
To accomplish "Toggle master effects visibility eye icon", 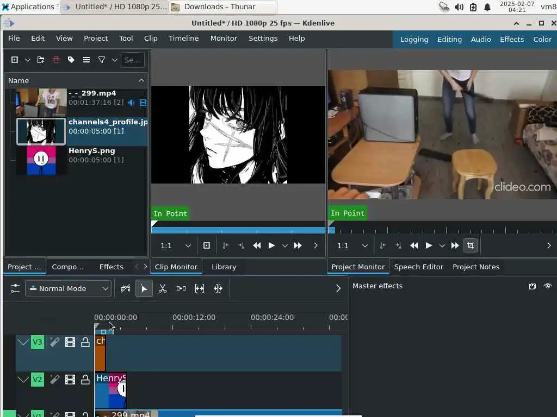I will pos(547,286).
